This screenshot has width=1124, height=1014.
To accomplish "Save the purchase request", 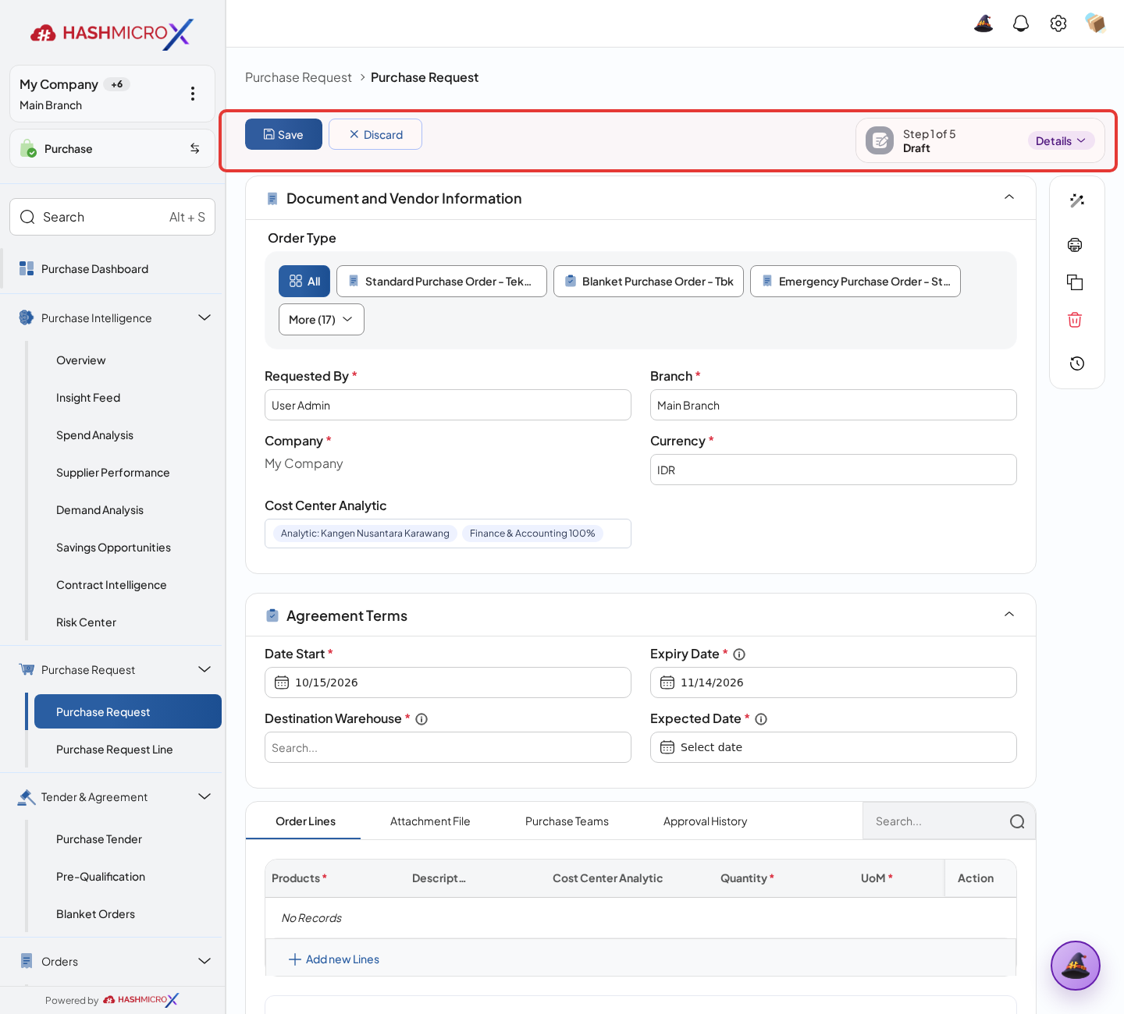I will coord(283,134).
